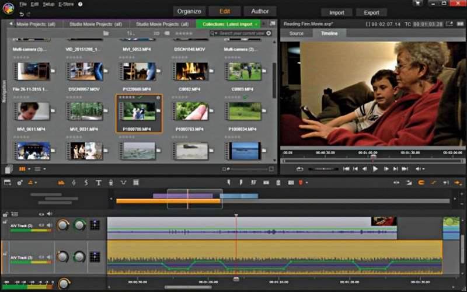Open thumbnail view dropdown at library bottom
Screen dimensions: 467x292
click(x=29, y=169)
